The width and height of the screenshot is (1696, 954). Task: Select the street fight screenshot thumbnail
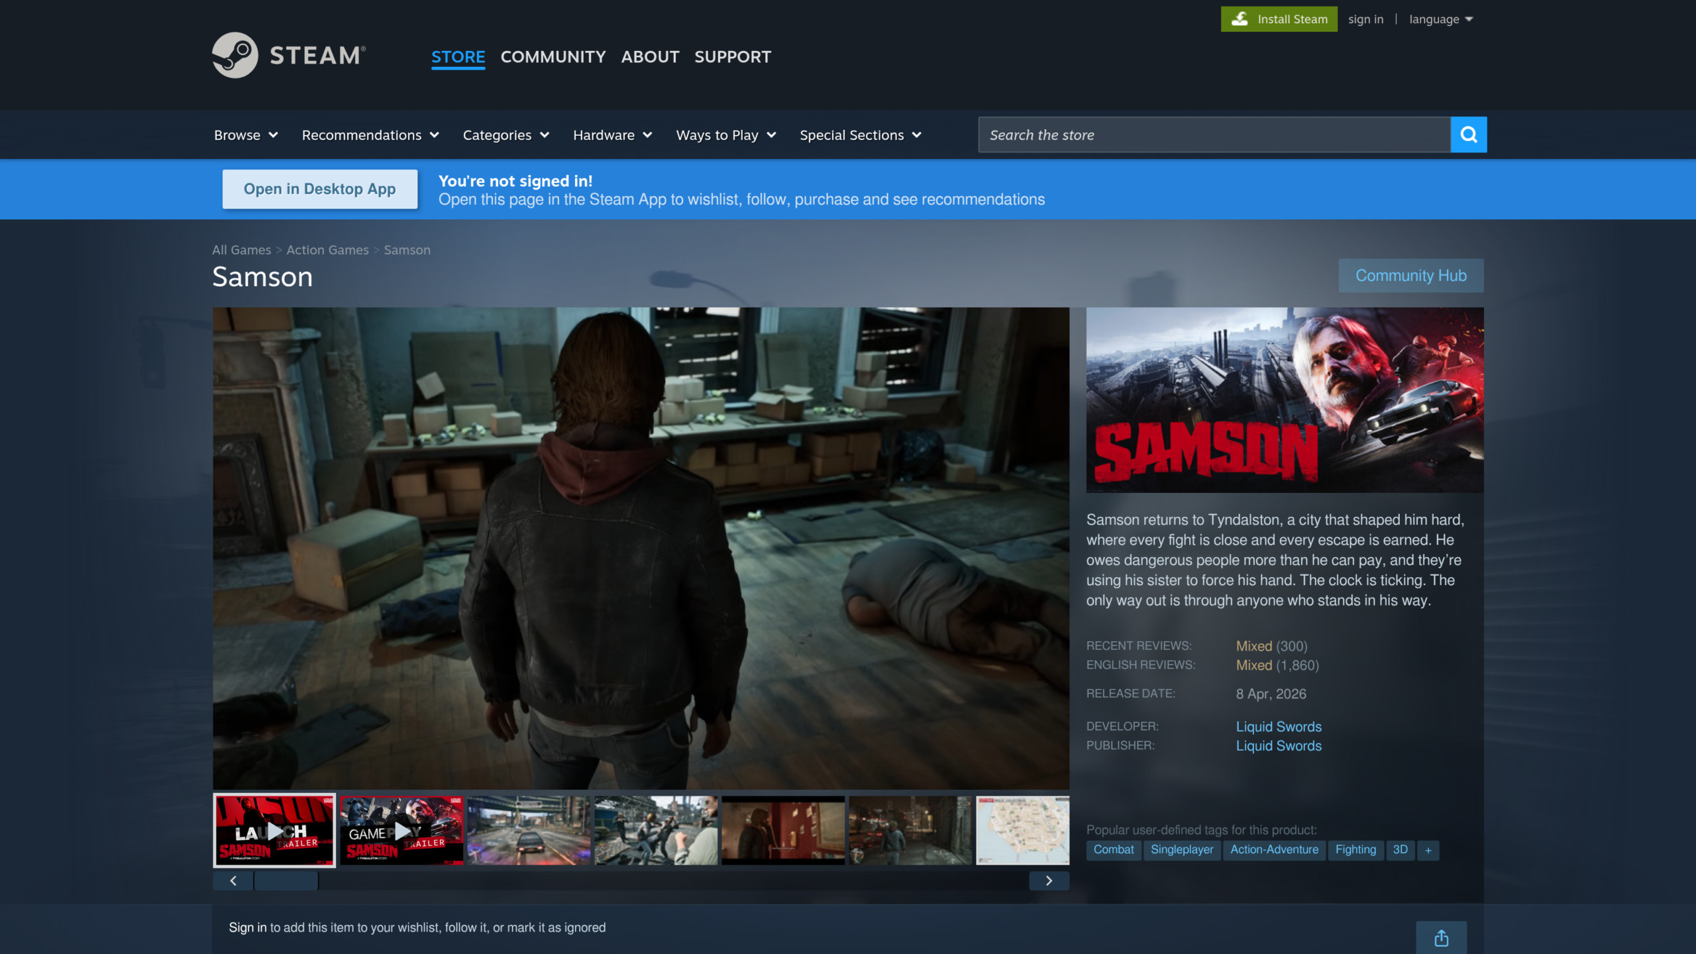coord(656,830)
